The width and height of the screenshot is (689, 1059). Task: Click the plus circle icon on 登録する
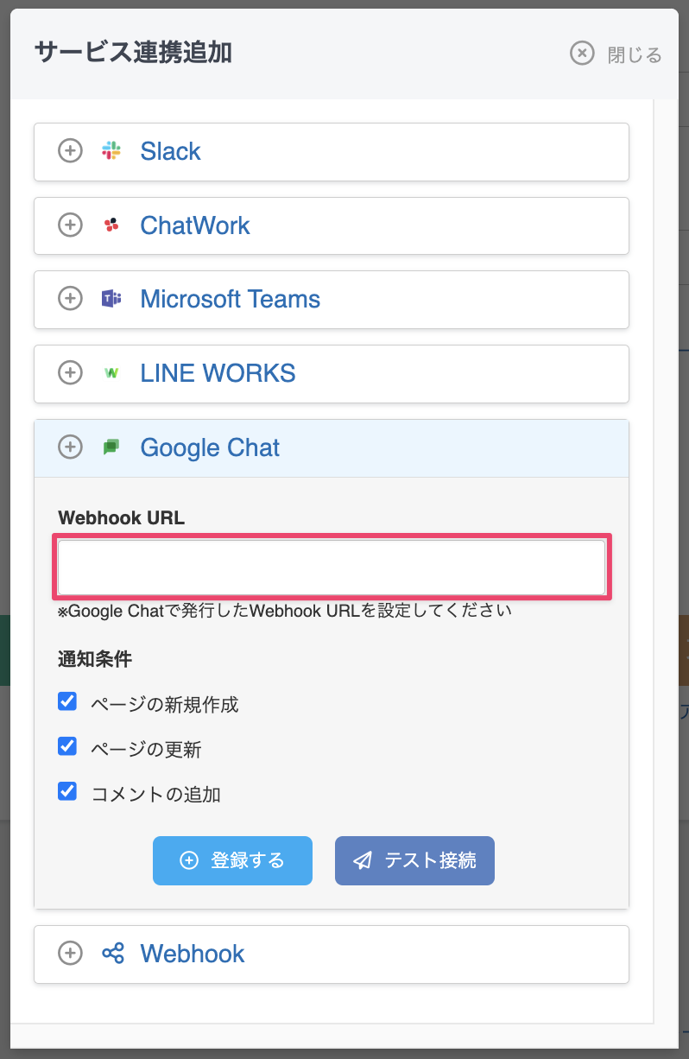[x=188, y=860]
